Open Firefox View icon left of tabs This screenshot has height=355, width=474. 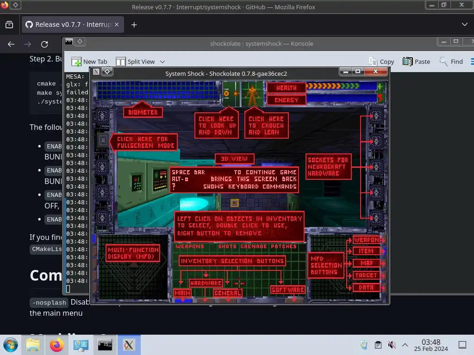(9, 24)
